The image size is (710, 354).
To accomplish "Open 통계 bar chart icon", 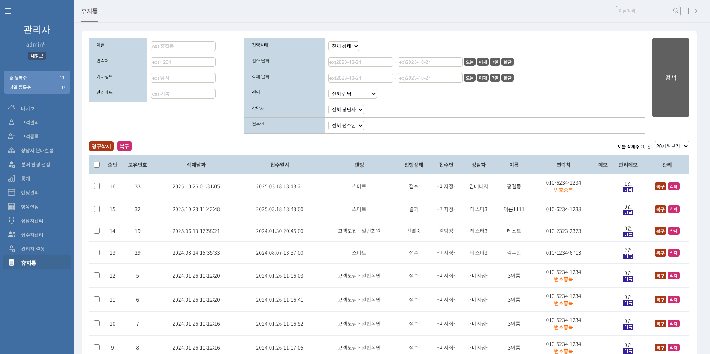I will (11, 178).
